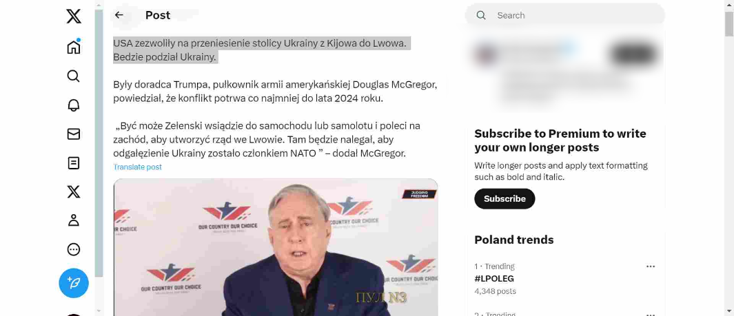This screenshot has width=734, height=316.
Task: Open Lists icon in sidebar
Action: 74,163
